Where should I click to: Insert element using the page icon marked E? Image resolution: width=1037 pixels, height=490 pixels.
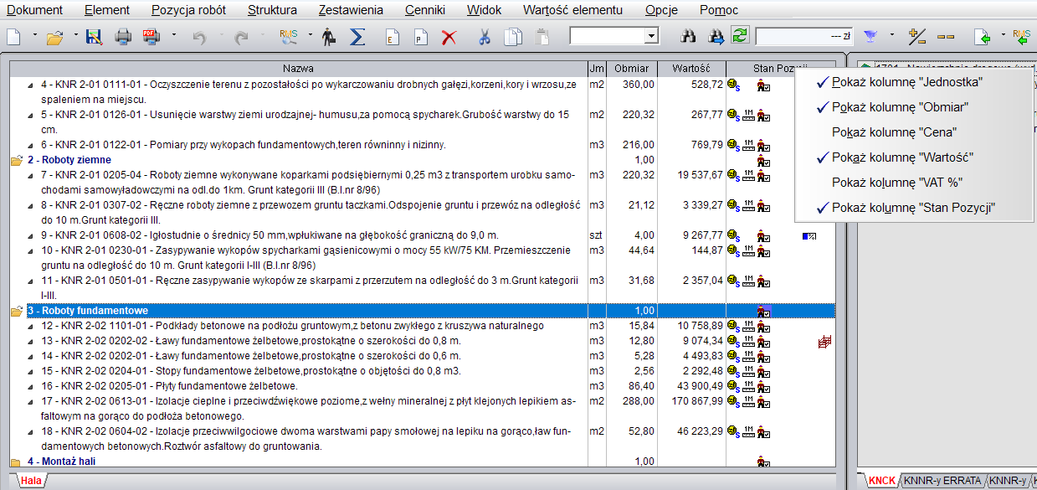pos(391,37)
